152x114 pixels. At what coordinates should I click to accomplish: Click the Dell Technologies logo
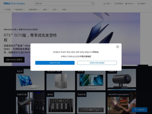(x=14, y=4)
